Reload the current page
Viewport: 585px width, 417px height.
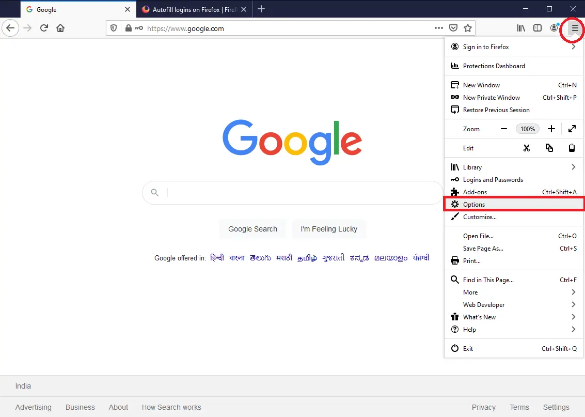click(44, 28)
